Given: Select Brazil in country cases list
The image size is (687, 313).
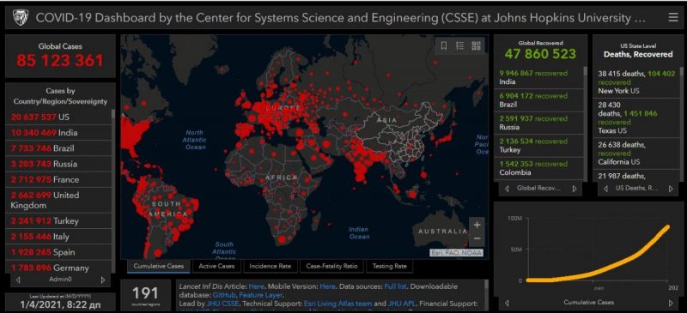Looking at the screenshot, I should [x=58, y=148].
